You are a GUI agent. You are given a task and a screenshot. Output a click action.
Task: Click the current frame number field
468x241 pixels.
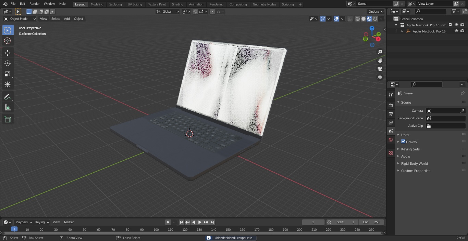pos(313,222)
